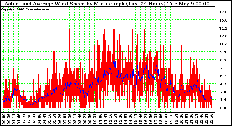Viewport: 232px width, 126px height.
Task: Click the 09:56 time axis label
Action: pos(90,119)
